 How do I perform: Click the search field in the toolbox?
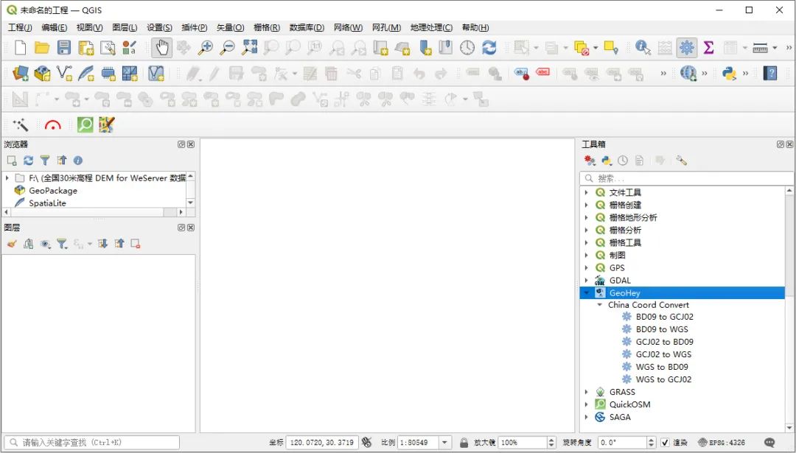685,178
